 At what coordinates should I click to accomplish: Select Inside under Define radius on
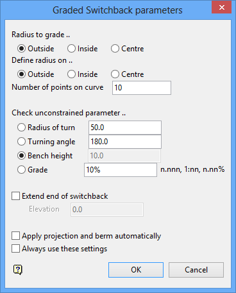pos(83,74)
